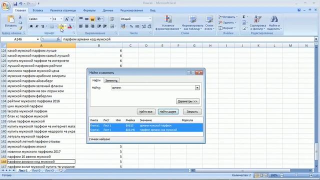Increase the indent
The image size is (320, 180).
coord(104,26)
